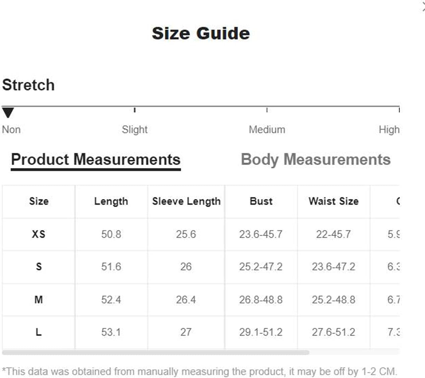The height and width of the screenshot is (378, 425).
Task: Select the XS size row label
Action: pos(39,234)
